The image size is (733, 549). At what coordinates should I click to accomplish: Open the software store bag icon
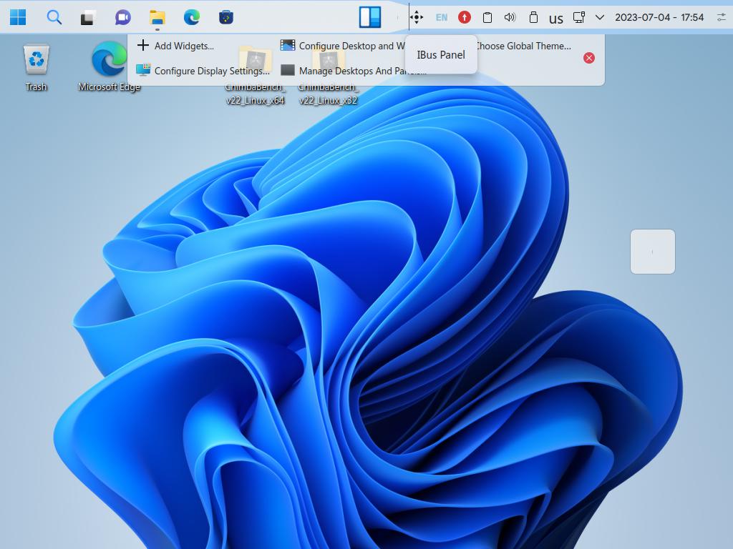pyautogui.click(x=225, y=17)
